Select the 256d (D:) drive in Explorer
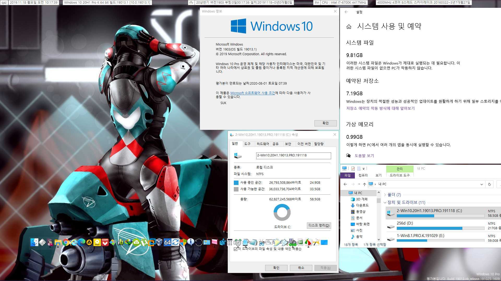This screenshot has height=281, width=501. point(443,226)
